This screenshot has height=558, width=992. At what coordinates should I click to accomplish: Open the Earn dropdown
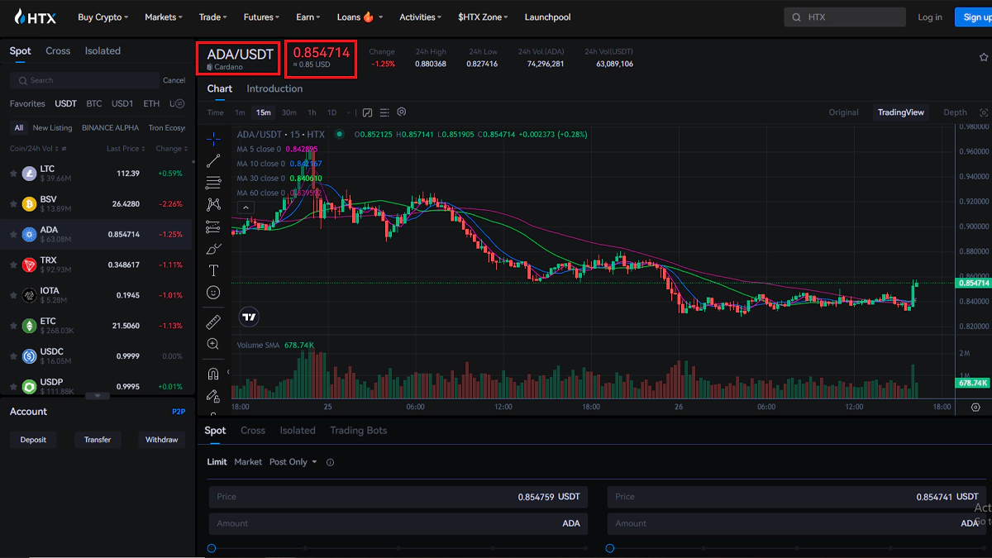[x=308, y=17]
